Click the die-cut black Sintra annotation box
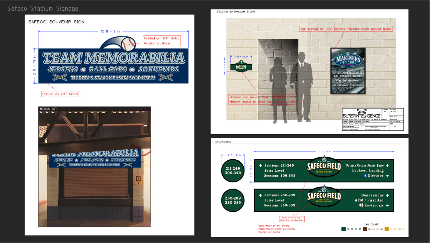 (263, 99)
